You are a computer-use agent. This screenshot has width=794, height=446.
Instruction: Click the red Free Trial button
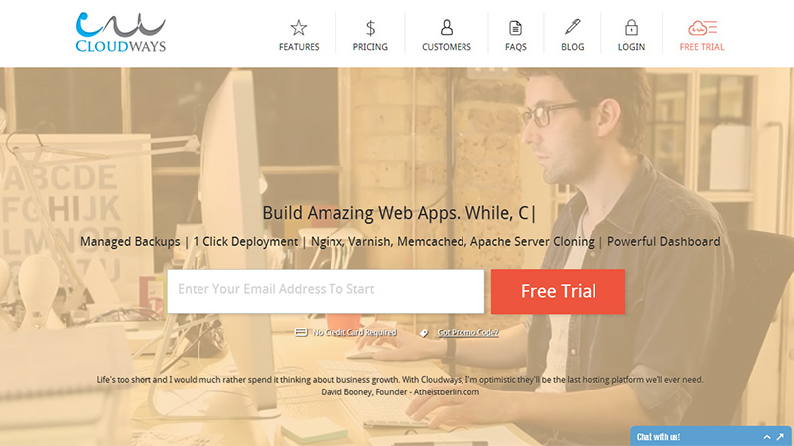coord(558,291)
